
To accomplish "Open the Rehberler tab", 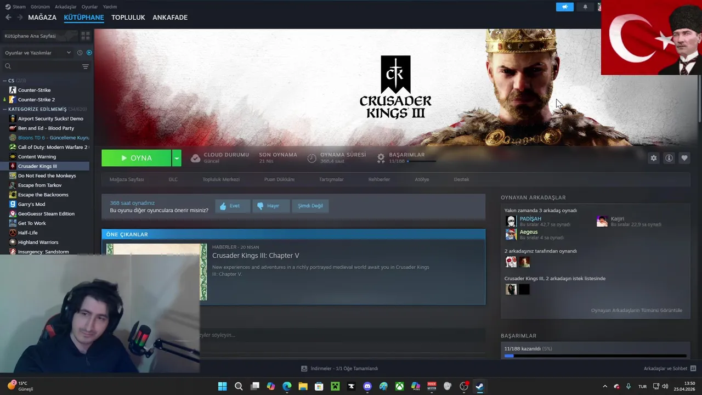I will pyautogui.click(x=379, y=179).
